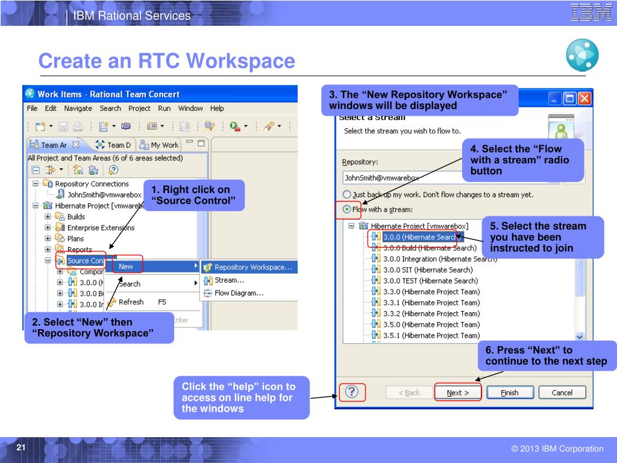
Task: Click the open perspective window icon
Action: 152,127
